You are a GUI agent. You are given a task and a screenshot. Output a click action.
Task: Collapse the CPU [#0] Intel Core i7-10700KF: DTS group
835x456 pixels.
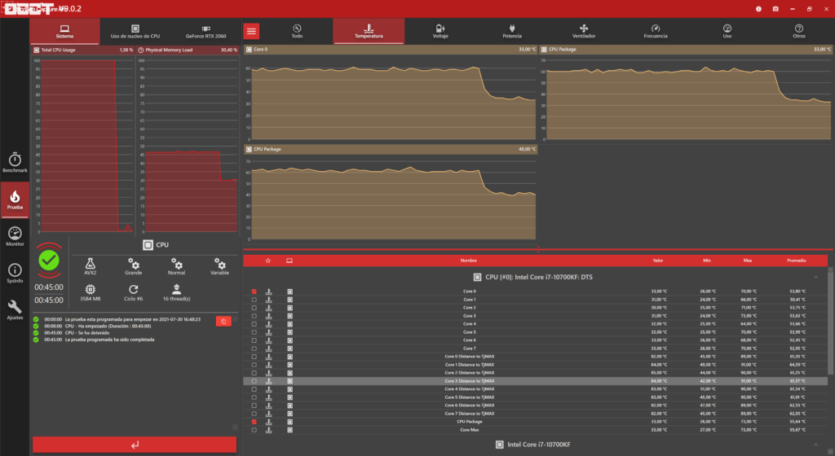pyautogui.click(x=815, y=277)
